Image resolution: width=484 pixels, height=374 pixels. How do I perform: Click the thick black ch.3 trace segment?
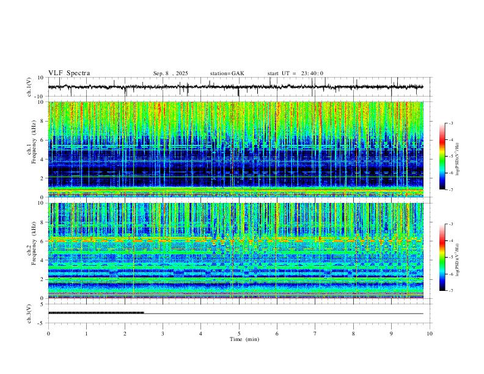(96, 313)
